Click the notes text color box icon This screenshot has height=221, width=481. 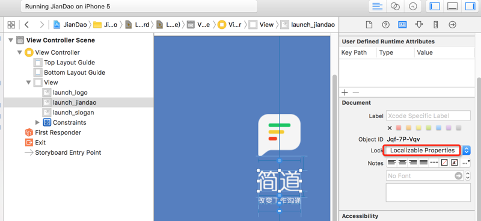pyautogui.click(x=444, y=163)
